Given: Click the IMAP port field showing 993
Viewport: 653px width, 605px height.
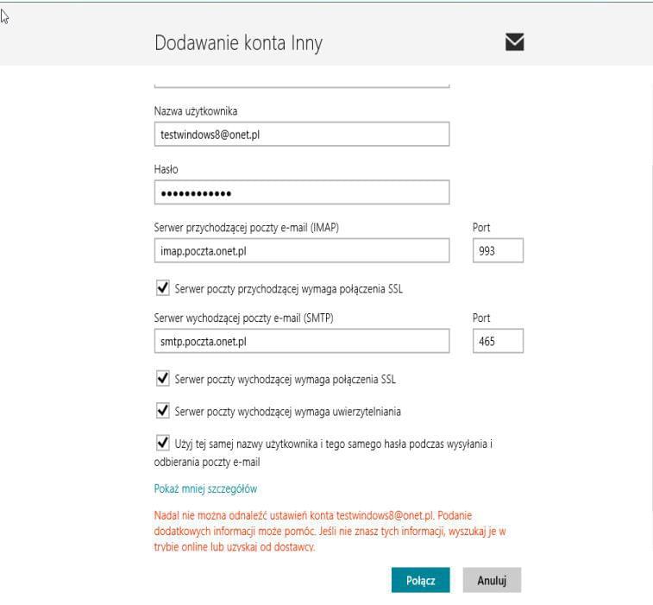Looking at the screenshot, I should point(498,250).
